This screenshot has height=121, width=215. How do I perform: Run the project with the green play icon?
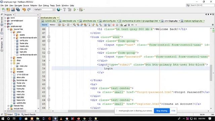coord(75,10)
